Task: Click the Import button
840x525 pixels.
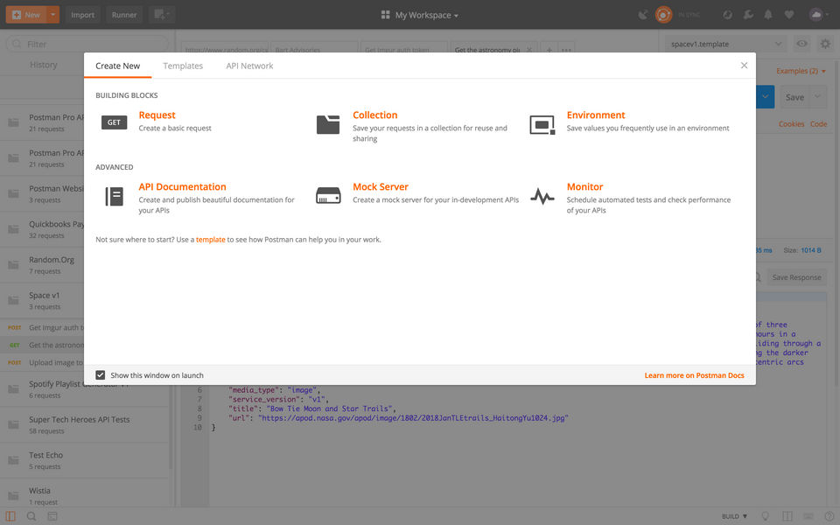Action: tap(82, 15)
